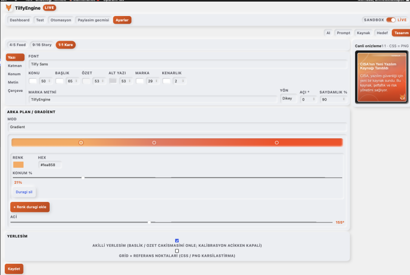Open the Otomasyon tab

[x=61, y=20]
